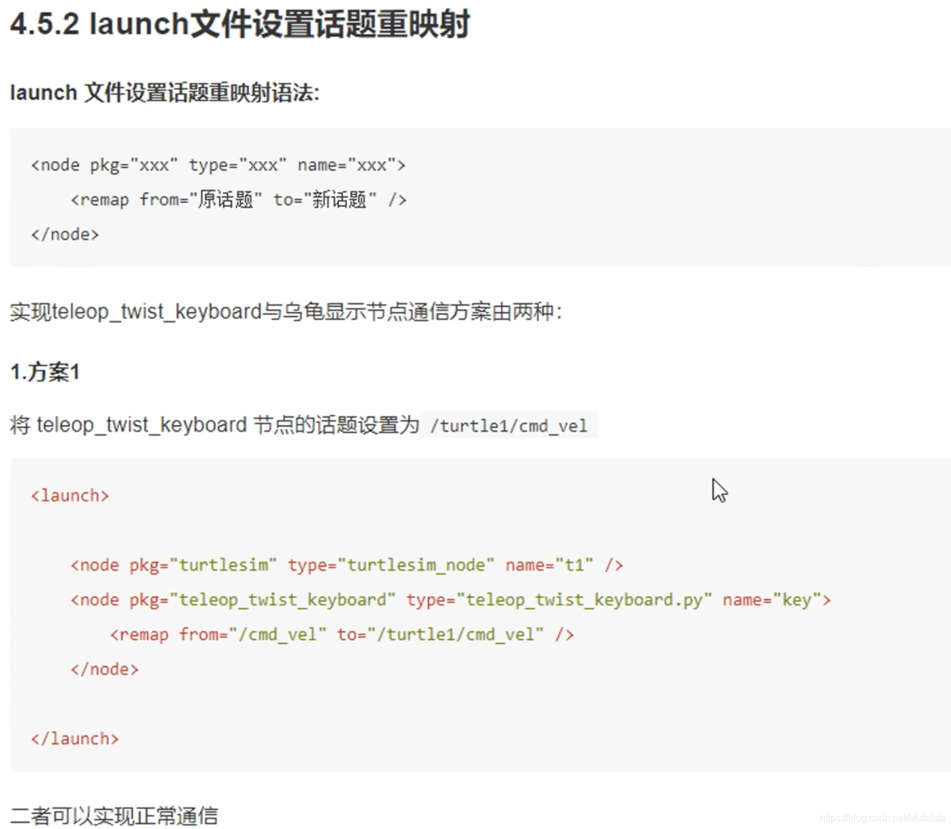The image size is (951, 829).
Task: Click the sentence "二者可以实现正常通信"
Action: click(114, 816)
